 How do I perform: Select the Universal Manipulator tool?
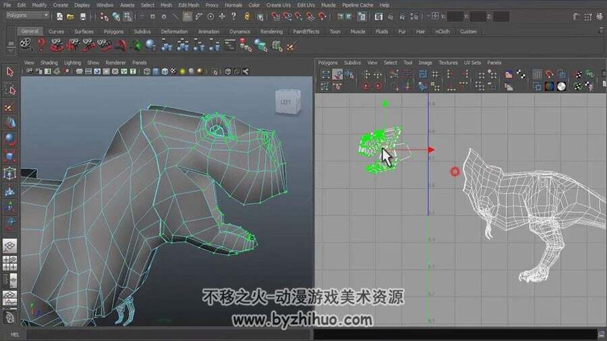click(10, 173)
